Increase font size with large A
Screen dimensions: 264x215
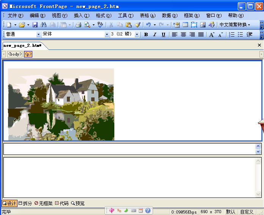212,34
